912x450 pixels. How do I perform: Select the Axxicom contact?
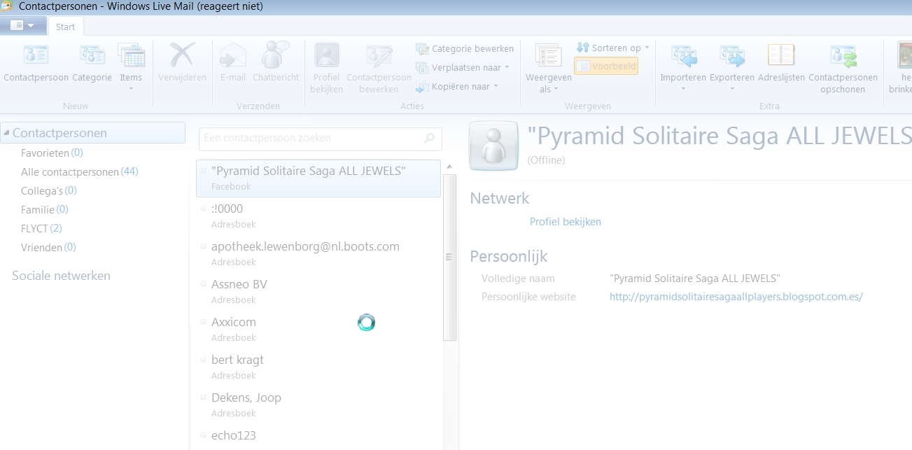318,329
